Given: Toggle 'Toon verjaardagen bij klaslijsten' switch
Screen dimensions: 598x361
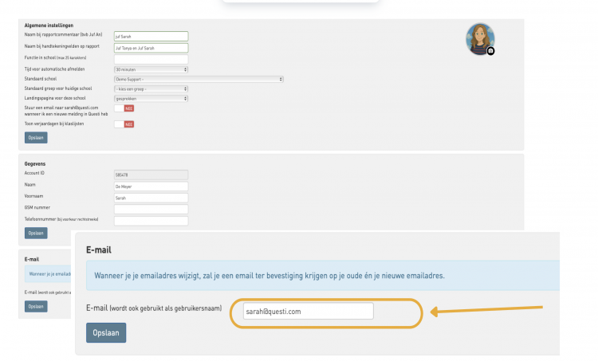Looking at the screenshot, I should [x=124, y=124].
